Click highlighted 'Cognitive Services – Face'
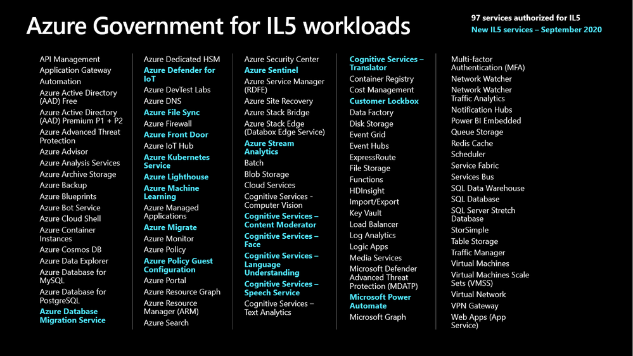 click(281, 240)
